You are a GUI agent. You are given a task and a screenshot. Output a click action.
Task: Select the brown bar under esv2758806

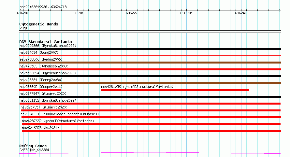(x=150, y=63)
